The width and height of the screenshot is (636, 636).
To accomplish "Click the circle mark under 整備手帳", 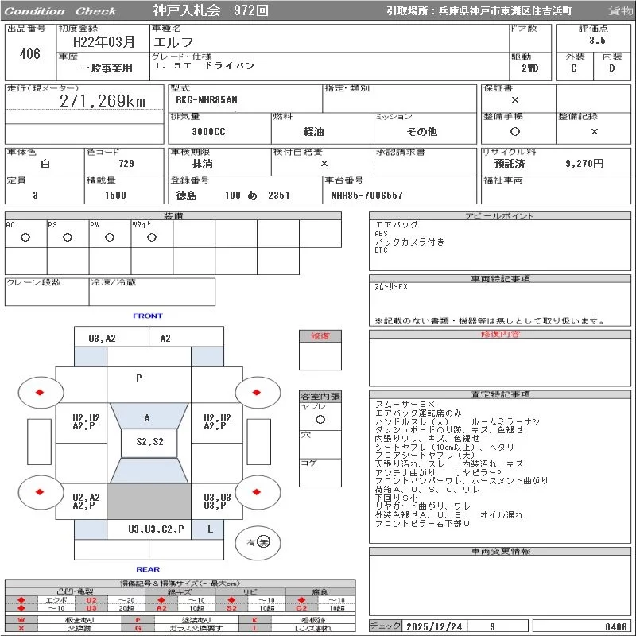I will (515, 131).
